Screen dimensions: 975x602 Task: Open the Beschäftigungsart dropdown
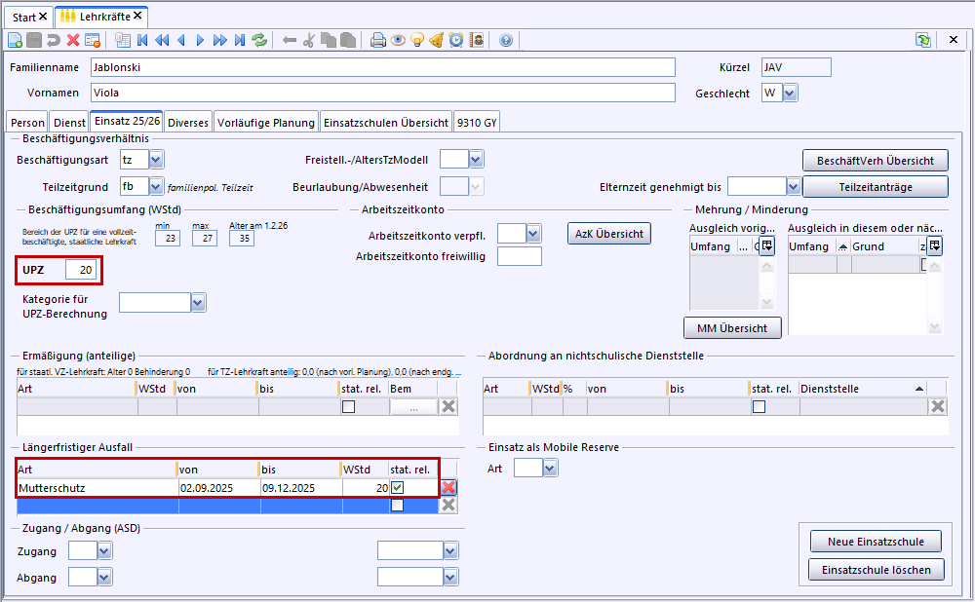pyautogui.click(x=156, y=159)
